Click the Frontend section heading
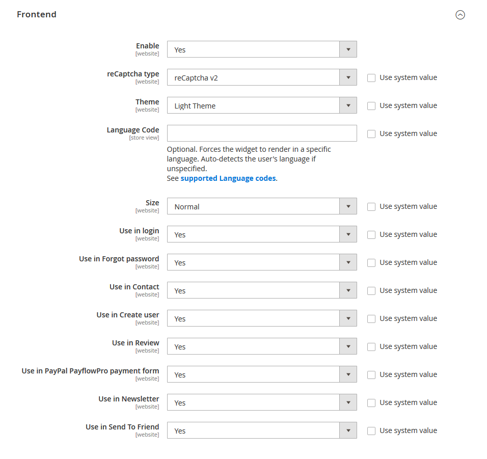 coord(37,14)
